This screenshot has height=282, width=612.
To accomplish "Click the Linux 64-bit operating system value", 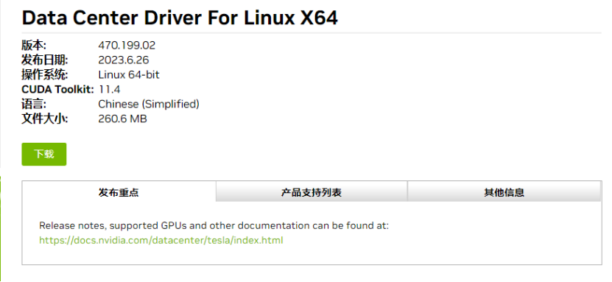I will coord(129,74).
